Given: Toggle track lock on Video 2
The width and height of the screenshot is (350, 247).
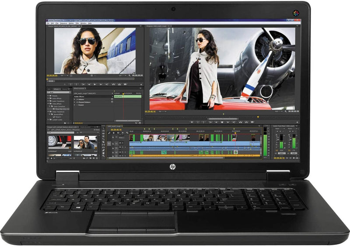Looking at the screenshot, I should pos(113,137).
